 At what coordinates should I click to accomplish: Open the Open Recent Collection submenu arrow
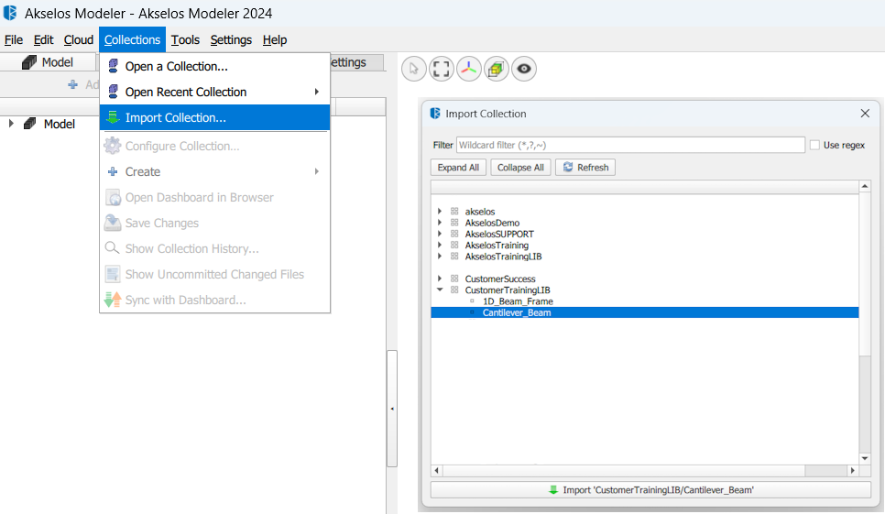tap(317, 92)
